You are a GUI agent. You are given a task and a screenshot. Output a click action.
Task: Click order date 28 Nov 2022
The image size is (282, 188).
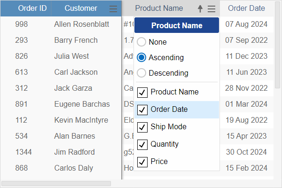pyautogui.click(x=246, y=88)
